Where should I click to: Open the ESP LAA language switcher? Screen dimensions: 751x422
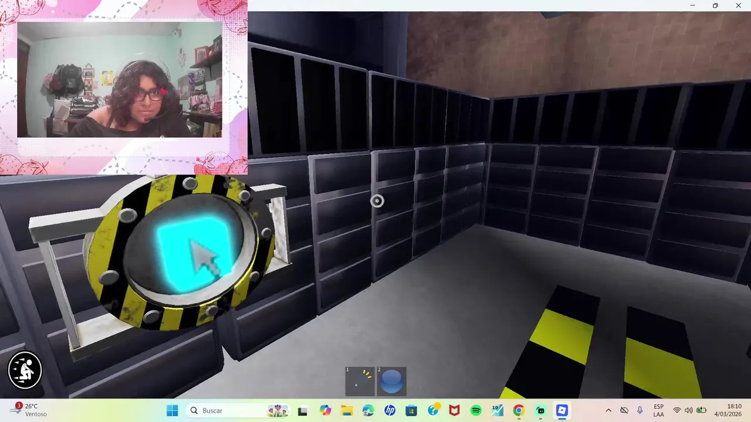[x=659, y=410]
